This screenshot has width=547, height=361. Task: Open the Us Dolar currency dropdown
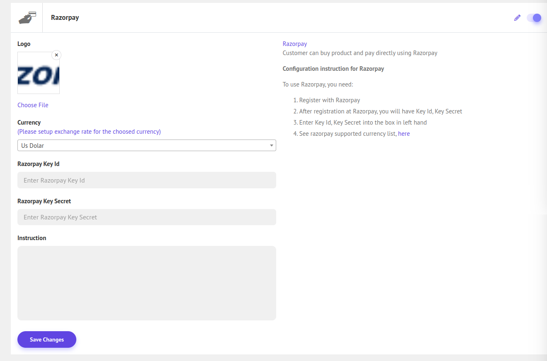point(141,145)
